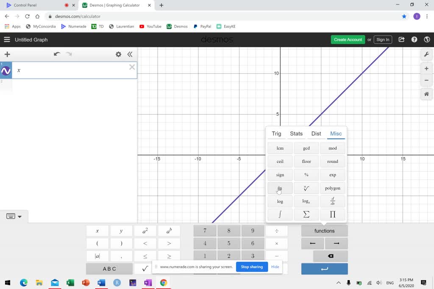Image resolution: width=434 pixels, height=289 pixels.
Task: Insert the polygon function
Action: click(x=333, y=188)
